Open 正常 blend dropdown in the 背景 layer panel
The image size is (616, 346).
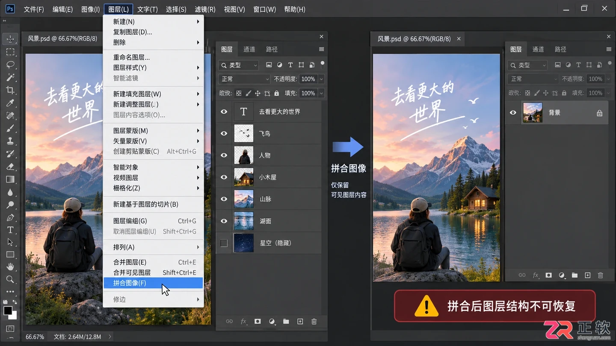coord(533,79)
